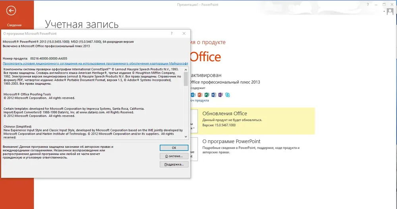This screenshot has height=209, width=397.
Task: Open the license agreement terms link
Action: coord(95,63)
